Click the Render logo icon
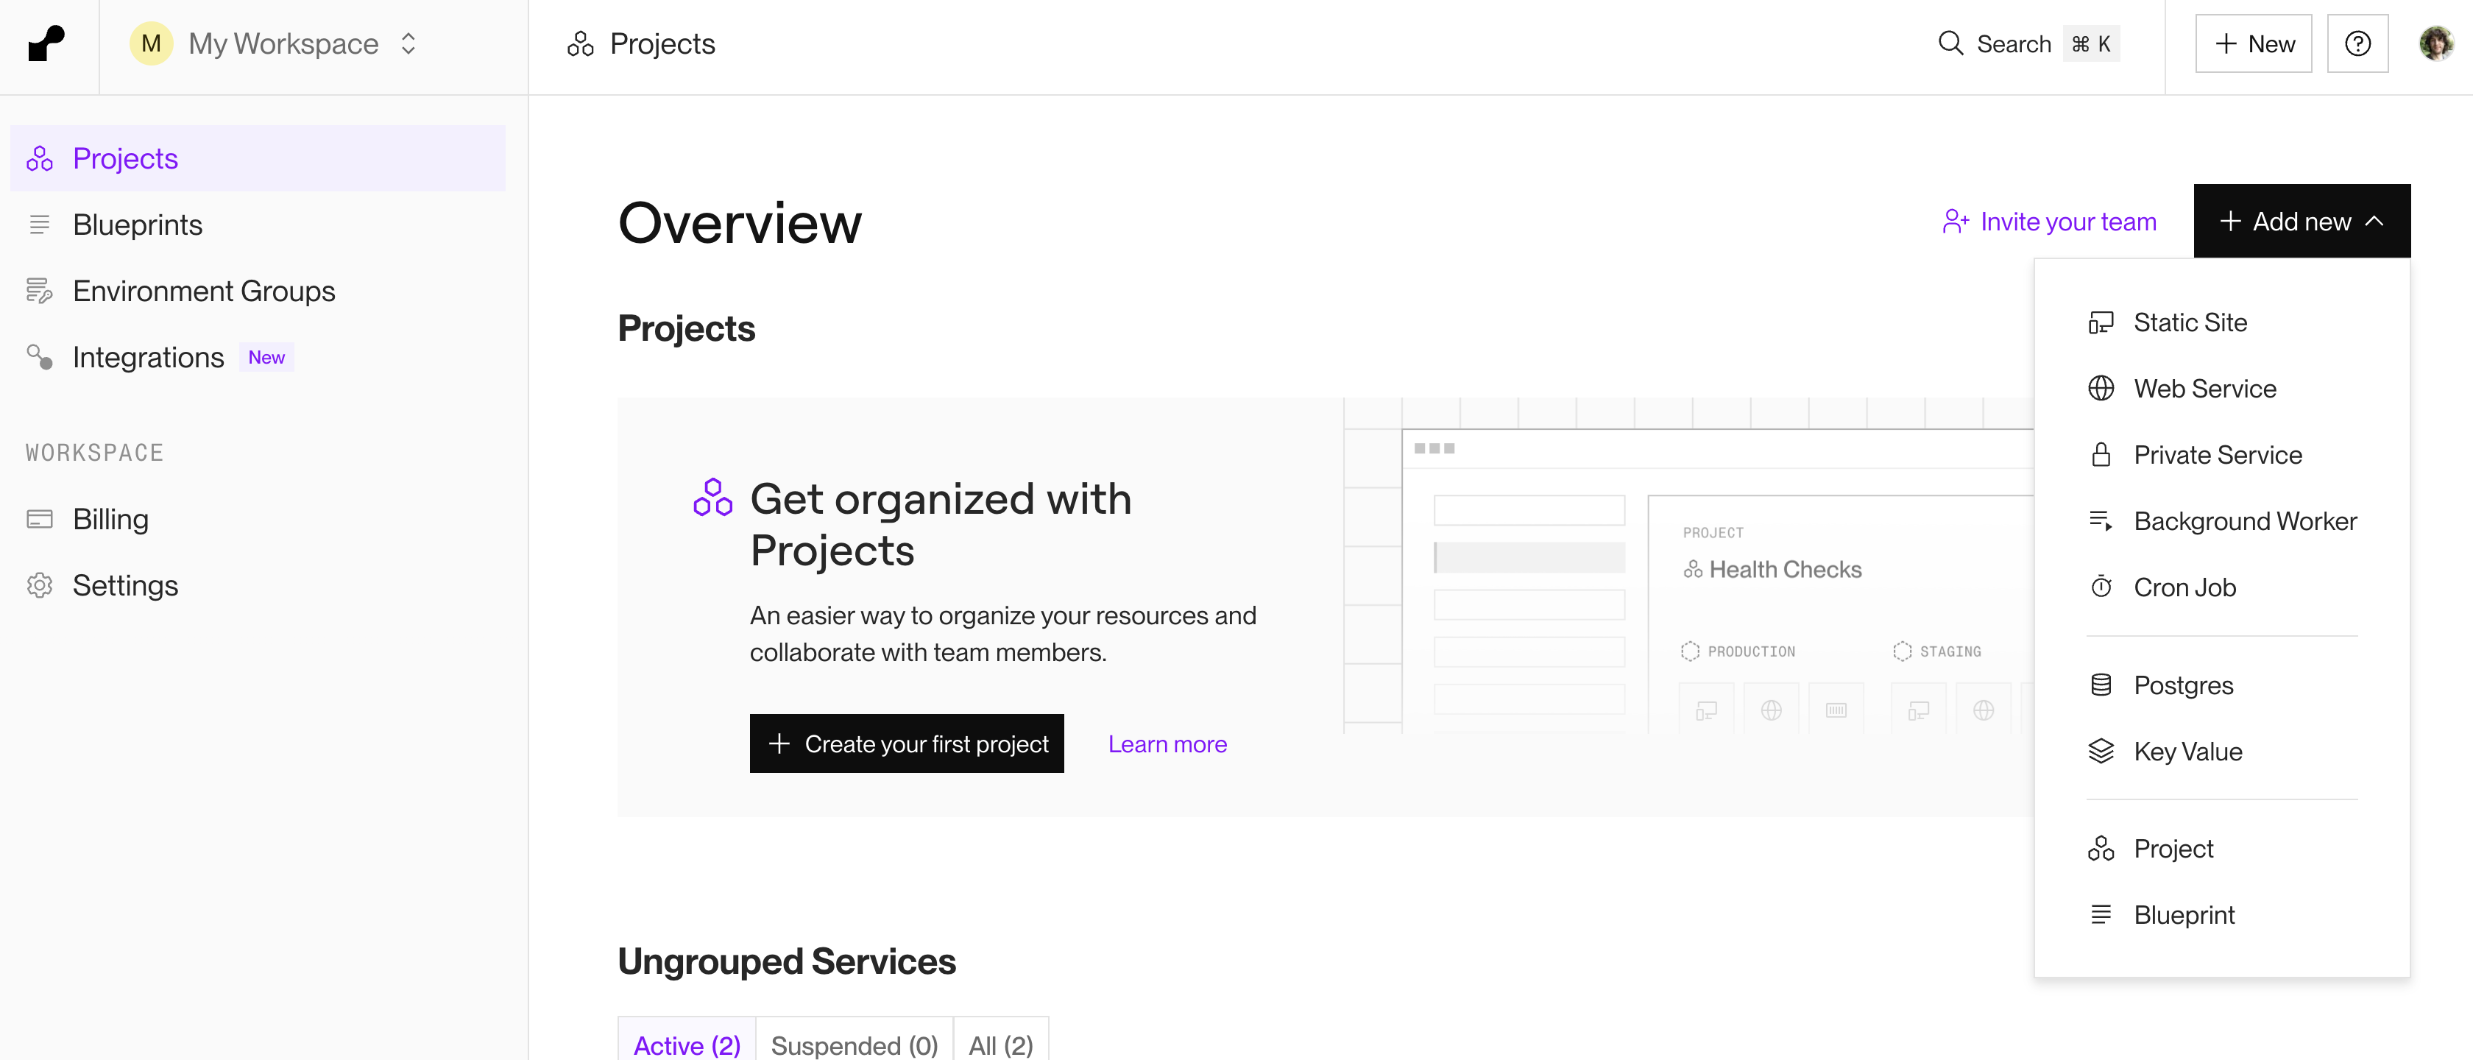This screenshot has width=2473, height=1060. (x=46, y=44)
